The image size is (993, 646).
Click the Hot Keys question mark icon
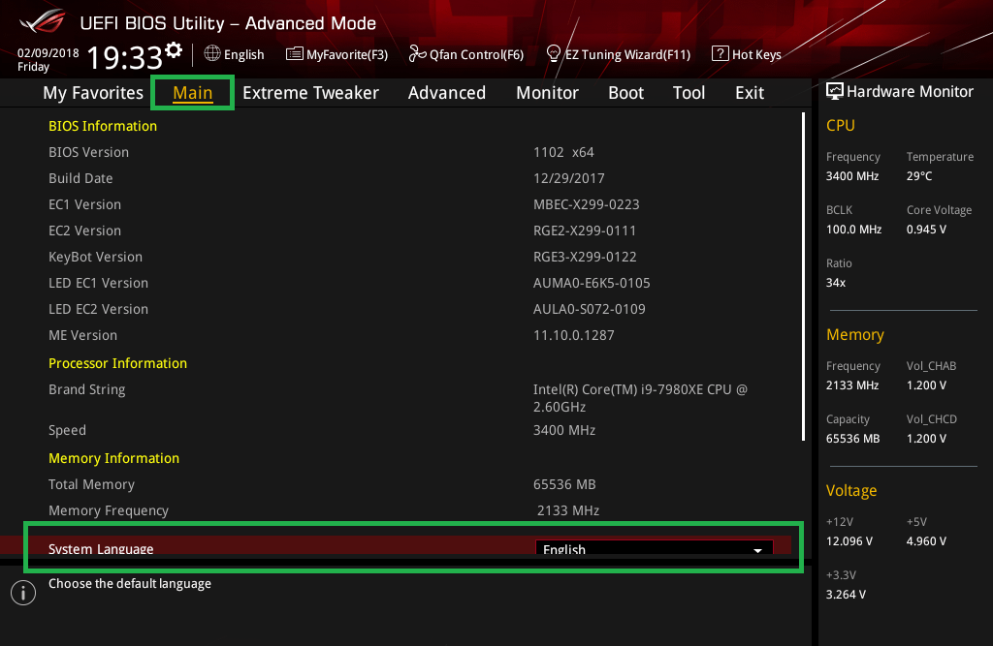coord(721,54)
